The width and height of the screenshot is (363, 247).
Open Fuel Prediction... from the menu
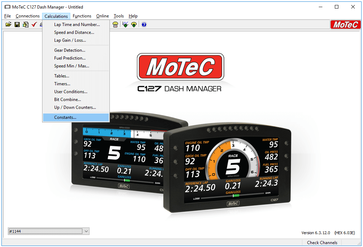pos(76,58)
